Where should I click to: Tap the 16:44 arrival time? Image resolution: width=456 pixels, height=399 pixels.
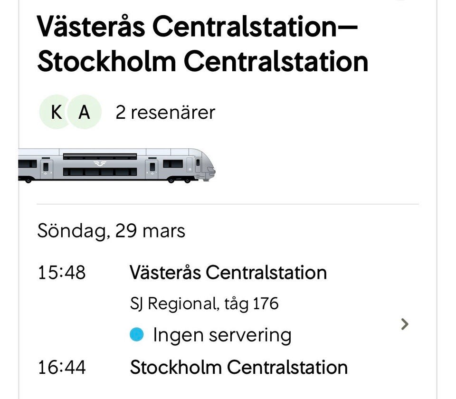point(62,367)
